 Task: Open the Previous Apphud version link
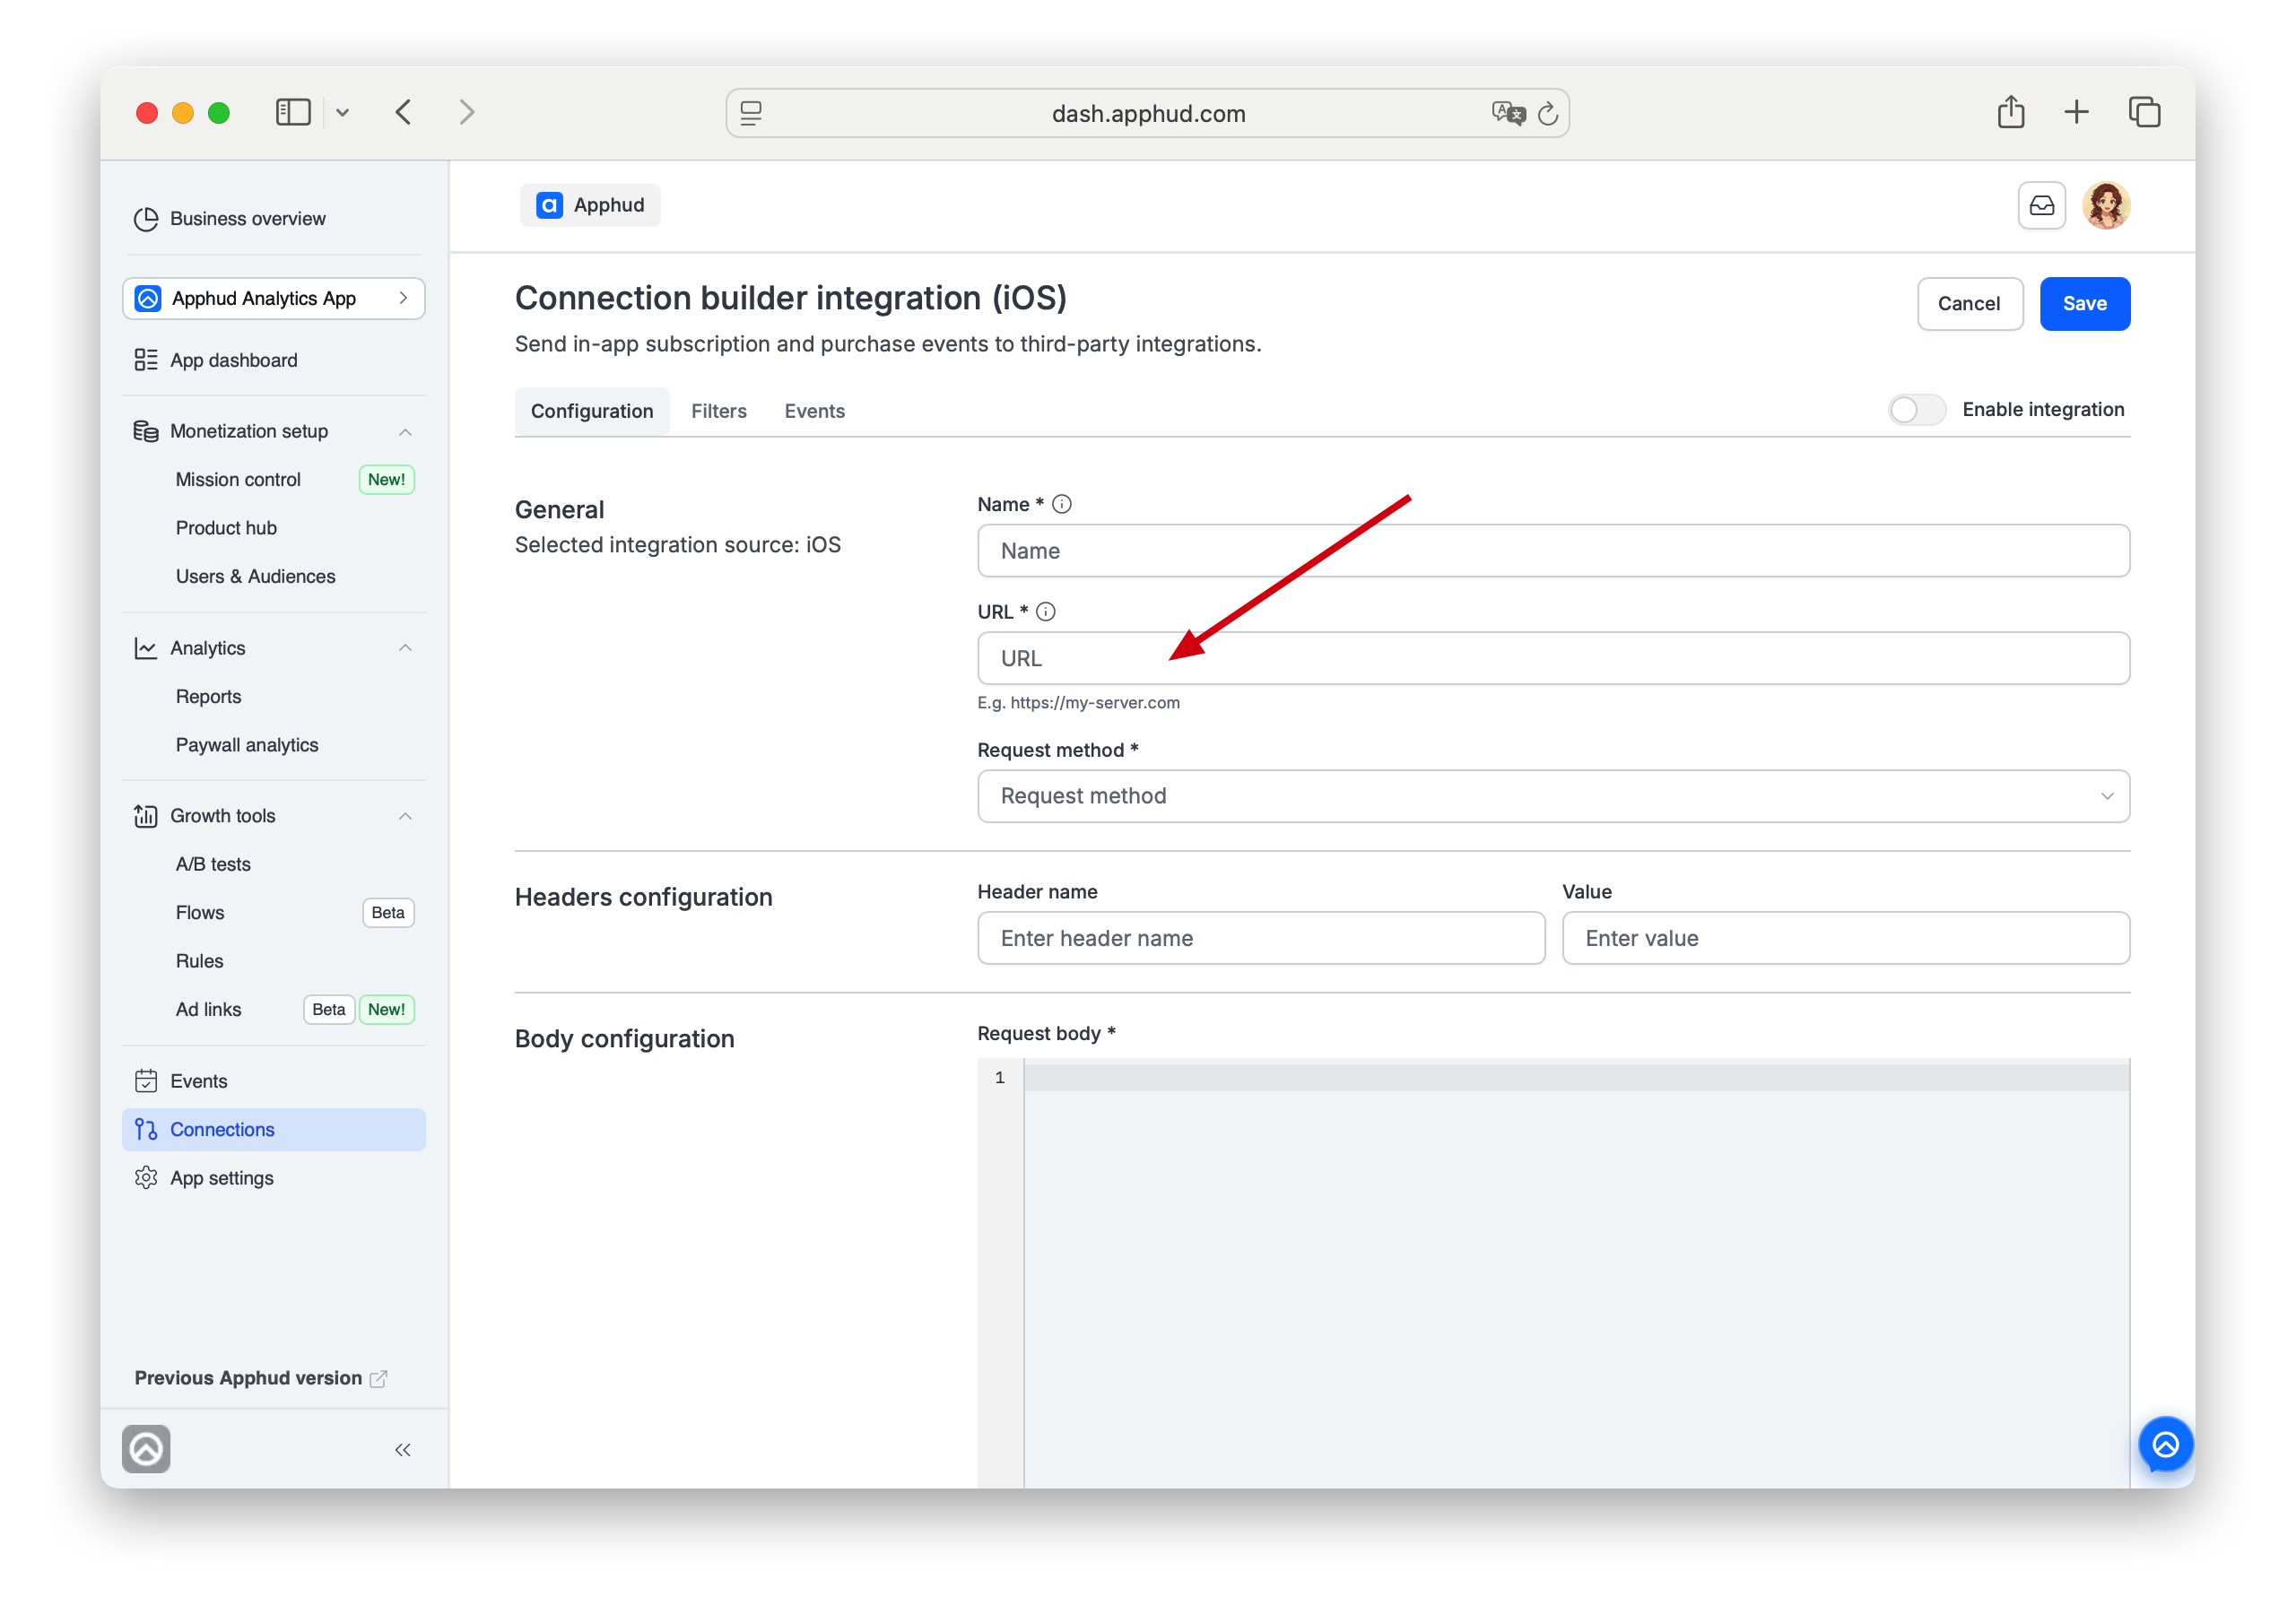pos(260,1378)
